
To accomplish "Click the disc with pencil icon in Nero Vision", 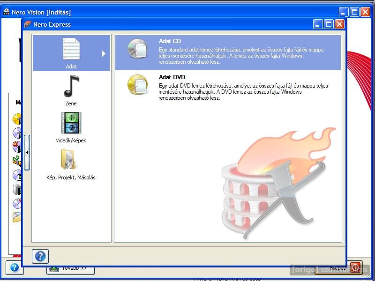I will (17, 203).
